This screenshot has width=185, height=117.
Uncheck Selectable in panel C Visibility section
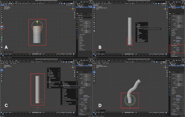coord(84,96)
